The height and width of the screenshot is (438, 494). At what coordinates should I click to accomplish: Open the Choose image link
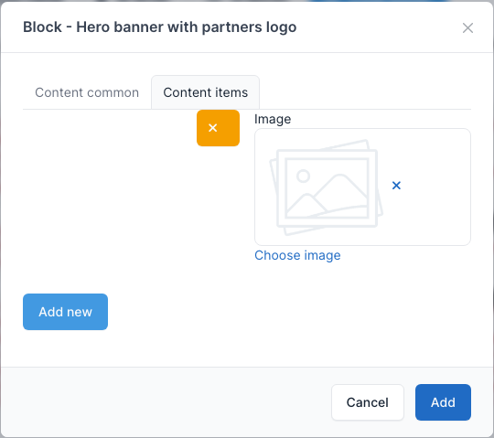tap(297, 255)
